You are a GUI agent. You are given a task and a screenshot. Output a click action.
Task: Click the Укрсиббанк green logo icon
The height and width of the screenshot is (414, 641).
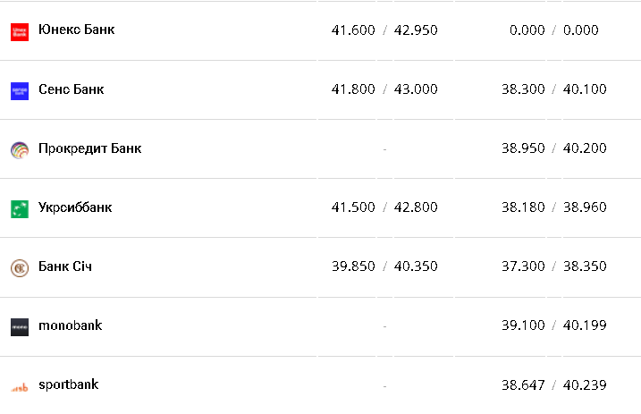pyautogui.click(x=20, y=208)
